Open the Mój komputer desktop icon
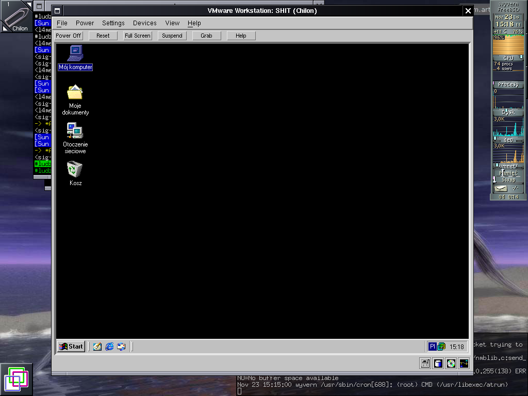 coord(75,53)
